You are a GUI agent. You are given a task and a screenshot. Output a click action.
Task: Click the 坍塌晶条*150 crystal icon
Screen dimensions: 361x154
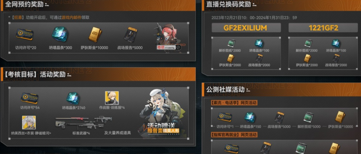point(251,117)
